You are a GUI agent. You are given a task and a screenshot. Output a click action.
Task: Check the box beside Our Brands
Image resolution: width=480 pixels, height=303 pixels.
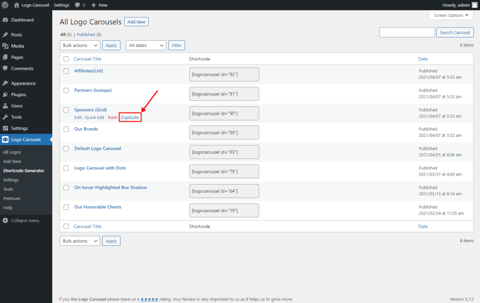point(66,129)
